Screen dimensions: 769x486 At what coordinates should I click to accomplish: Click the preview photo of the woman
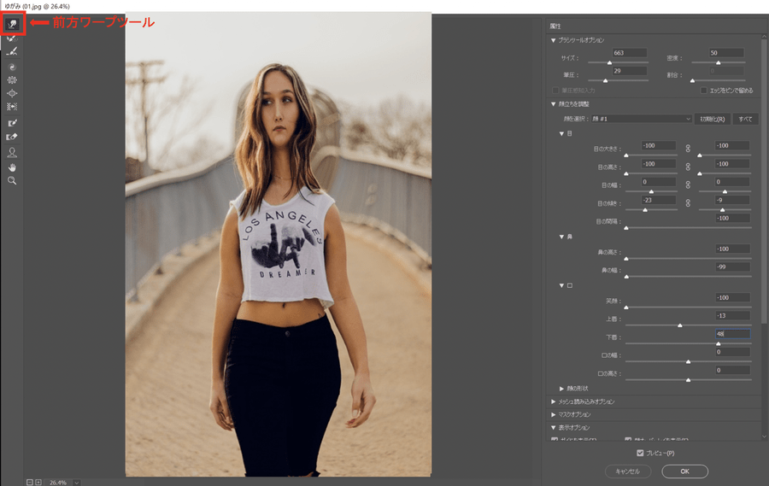tap(278, 244)
